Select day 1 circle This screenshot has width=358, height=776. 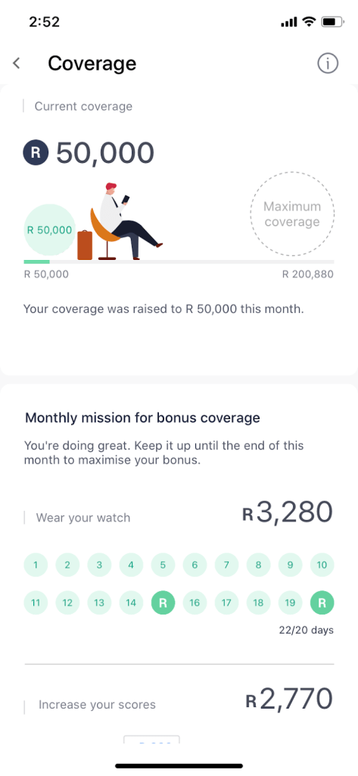[x=36, y=565]
